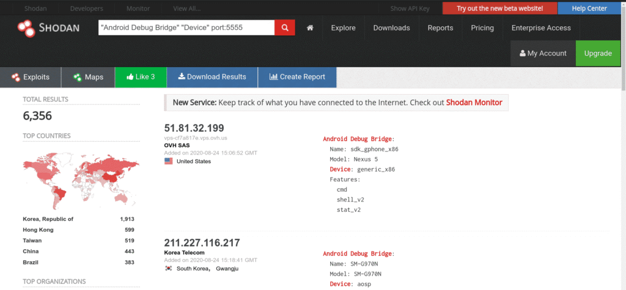Image resolution: width=626 pixels, height=290 pixels.
Task: Go to home via house icon
Action: (x=310, y=28)
